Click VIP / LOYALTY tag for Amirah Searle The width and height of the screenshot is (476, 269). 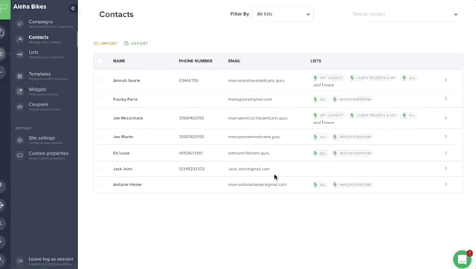click(x=329, y=78)
